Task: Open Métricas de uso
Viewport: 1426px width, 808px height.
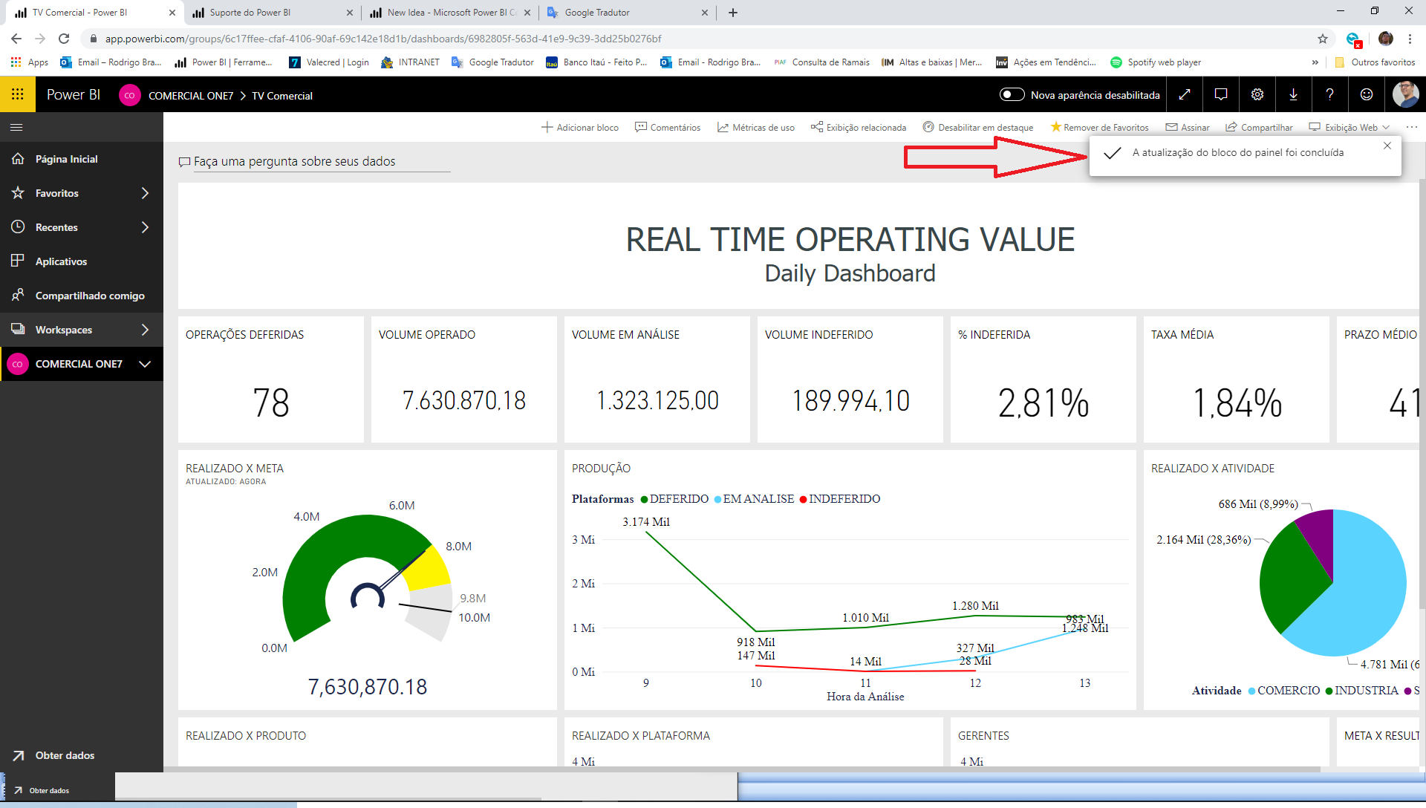Action: pos(756,127)
